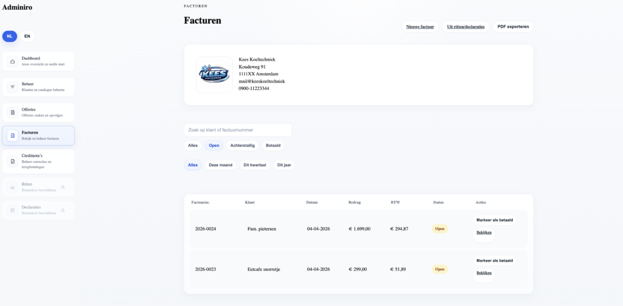This screenshot has width=623, height=306.
Task: Switch language to NL
Action: [10, 36]
